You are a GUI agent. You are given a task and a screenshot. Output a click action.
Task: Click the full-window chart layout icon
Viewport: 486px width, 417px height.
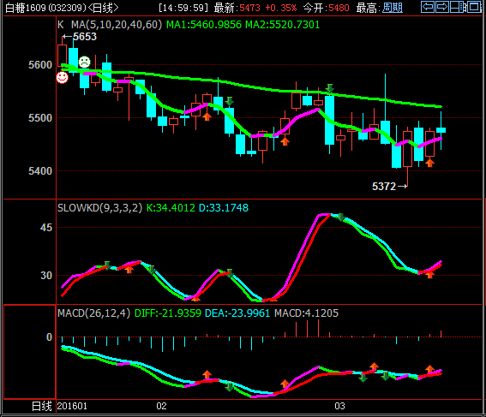point(474,7)
